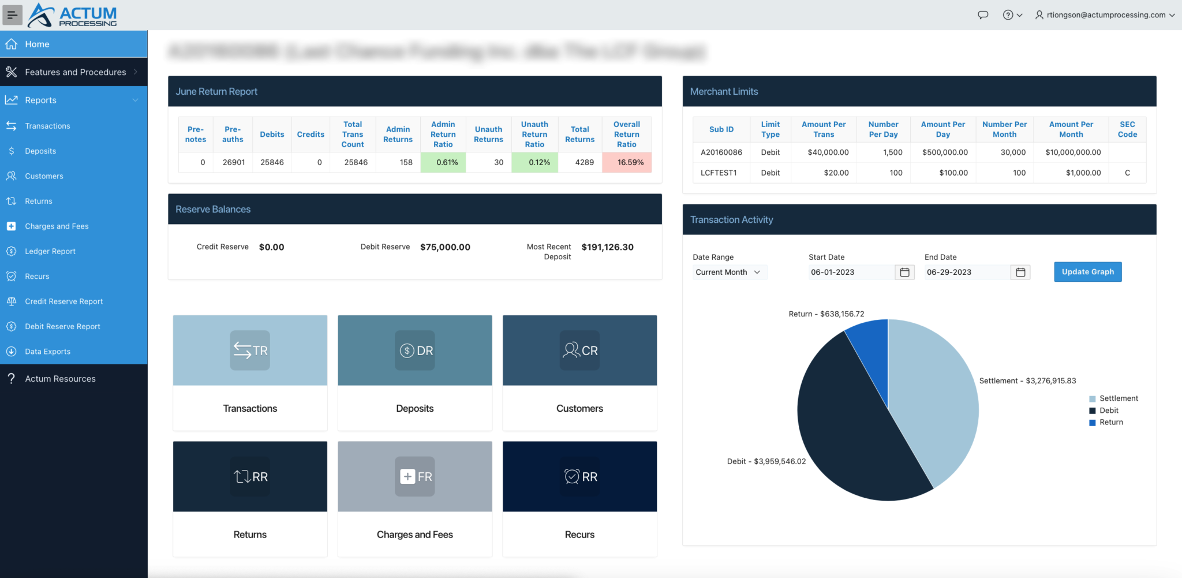Click the Actum Processing logo

point(72,15)
